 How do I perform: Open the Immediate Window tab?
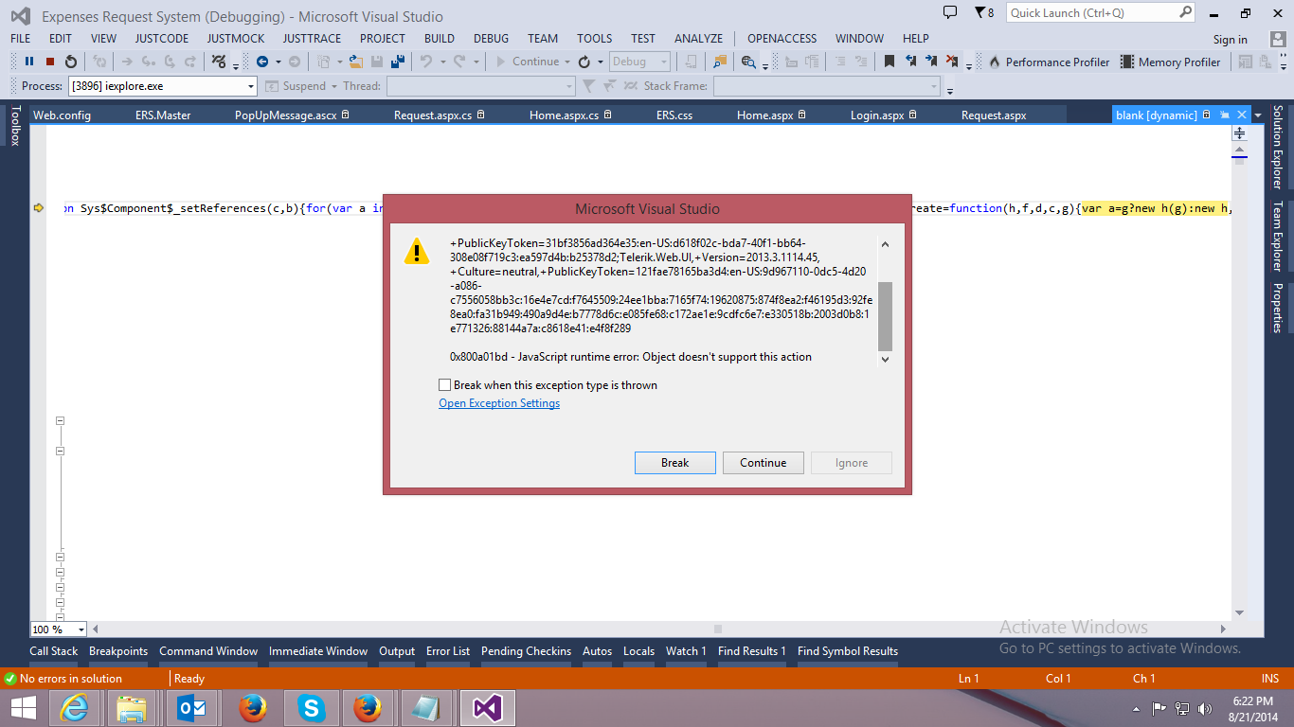pos(318,651)
